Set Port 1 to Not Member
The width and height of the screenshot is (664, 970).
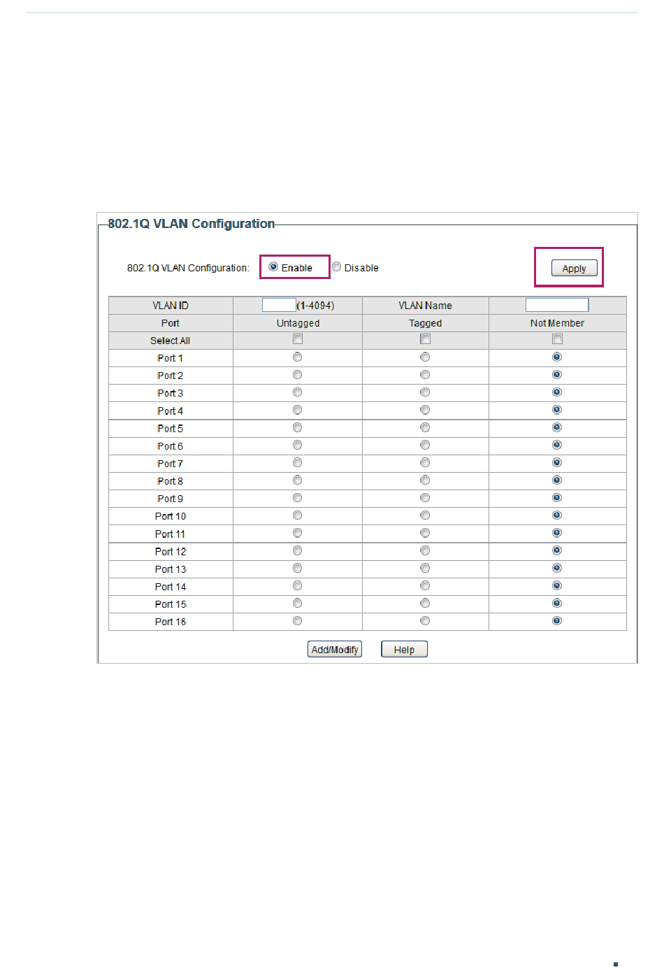click(x=557, y=357)
